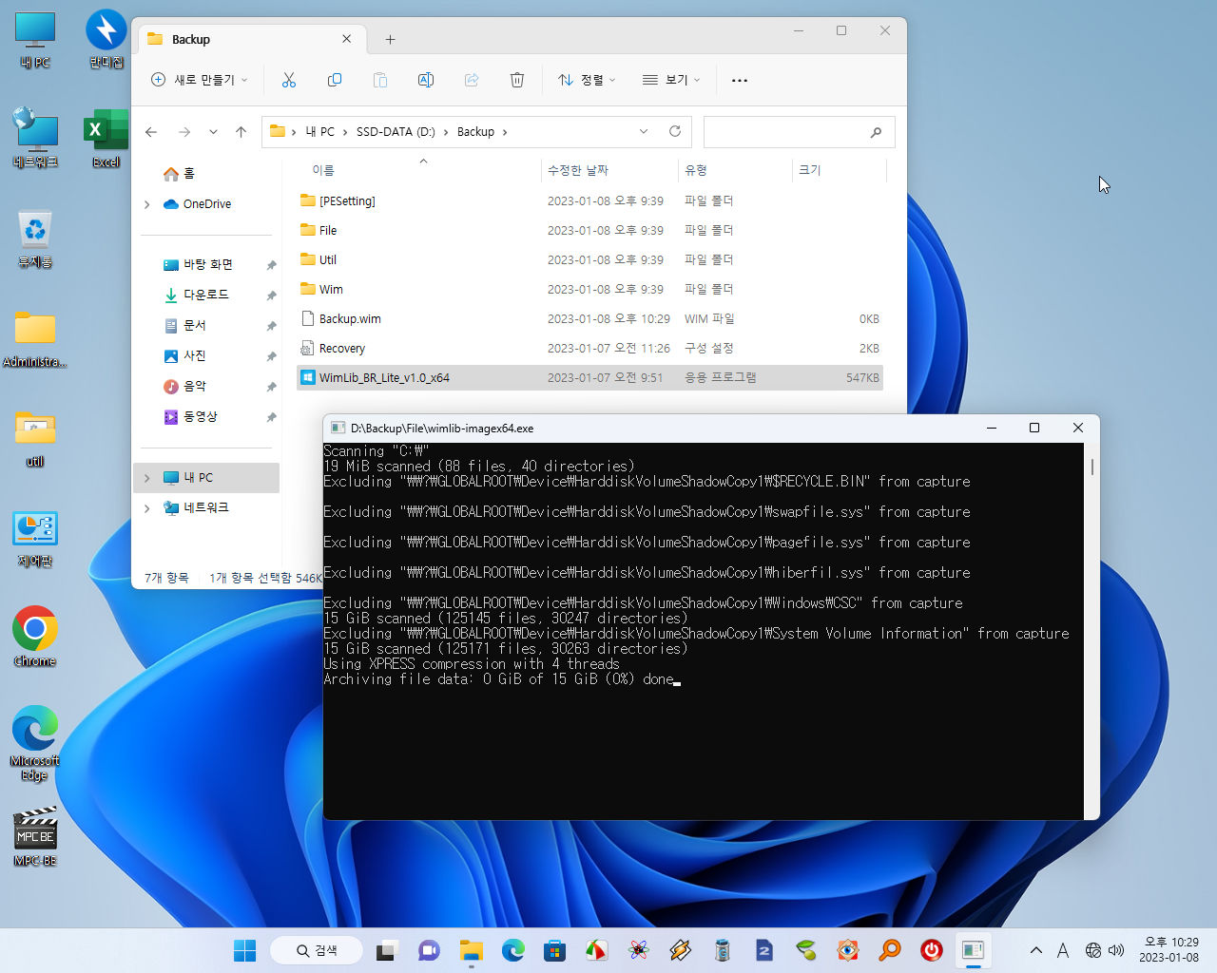
Task: Open the 휴지통 recycle bin desktop icon
Action: point(35,239)
